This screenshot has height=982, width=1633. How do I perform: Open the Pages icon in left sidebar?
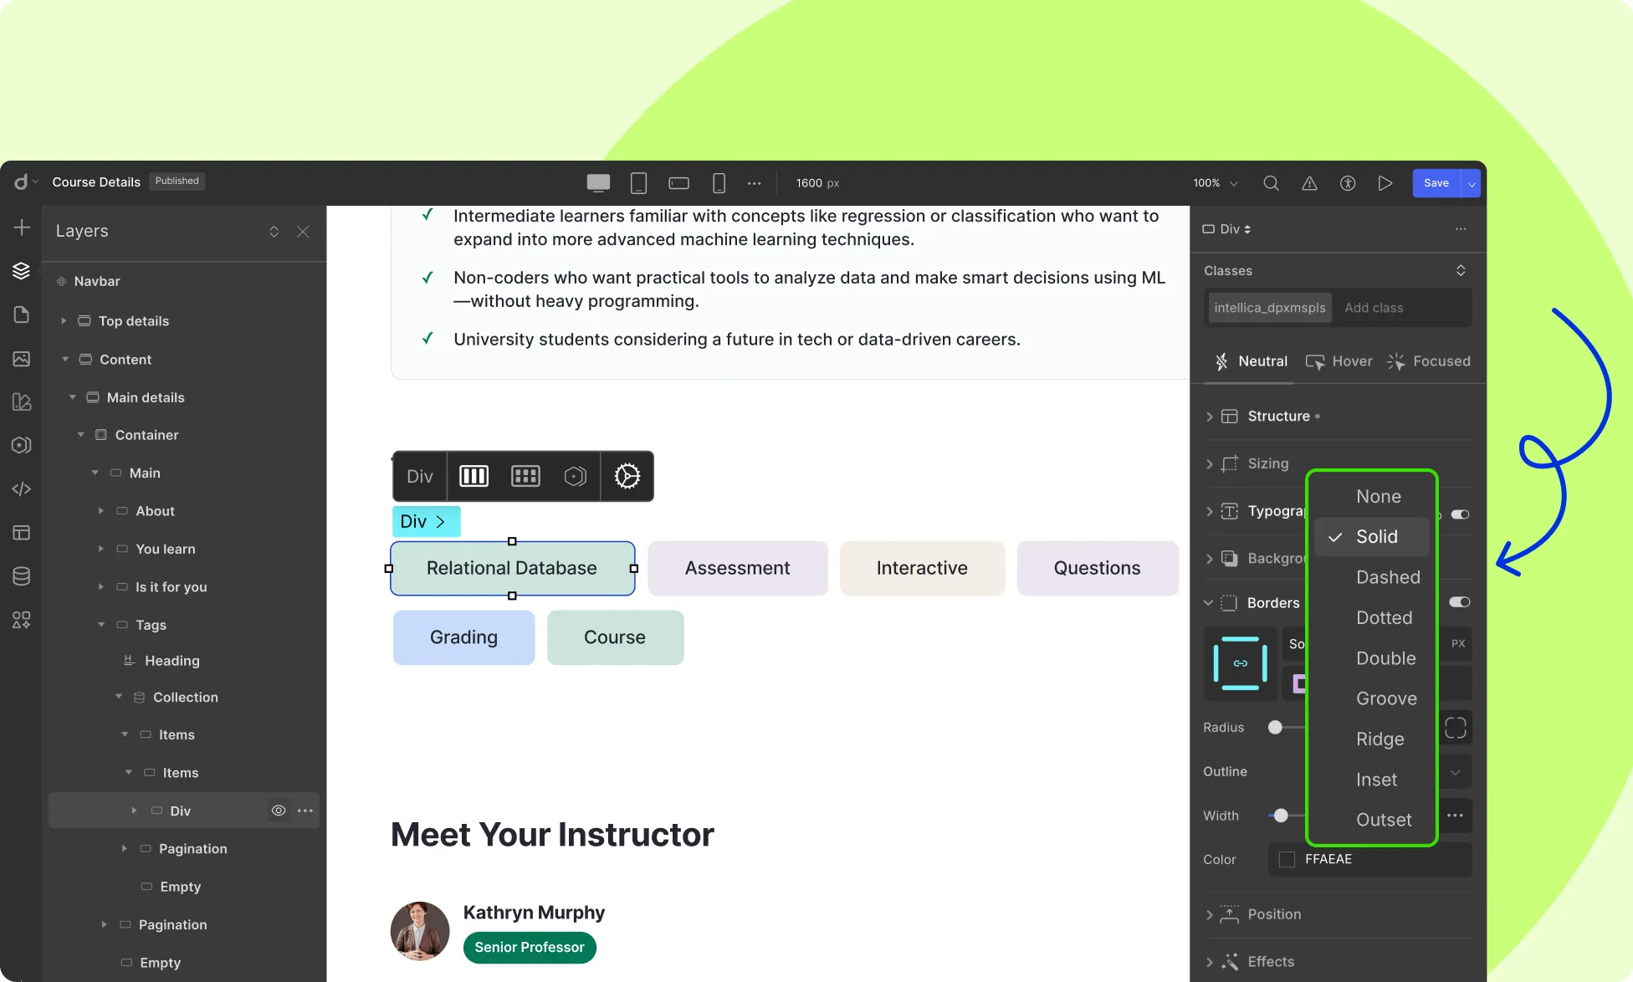(22, 315)
